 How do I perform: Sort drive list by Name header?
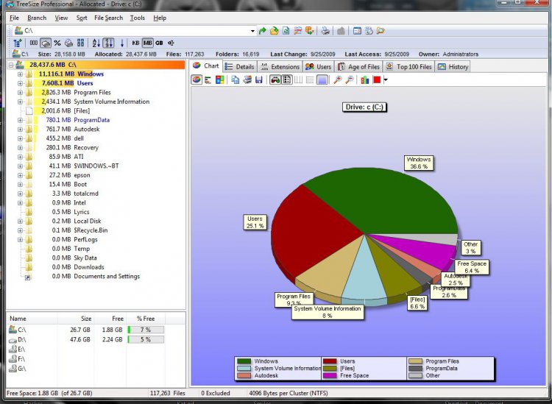(x=18, y=319)
